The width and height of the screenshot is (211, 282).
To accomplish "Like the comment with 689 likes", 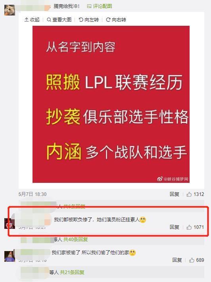I will pos(196,260).
